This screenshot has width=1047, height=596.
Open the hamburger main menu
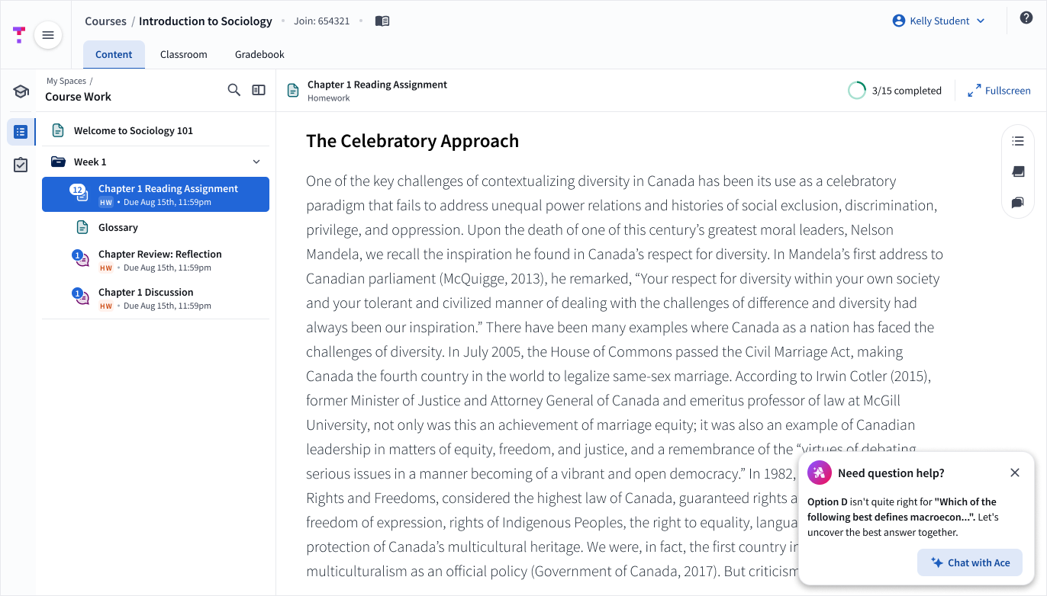pyautogui.click(x=48, y=35)
